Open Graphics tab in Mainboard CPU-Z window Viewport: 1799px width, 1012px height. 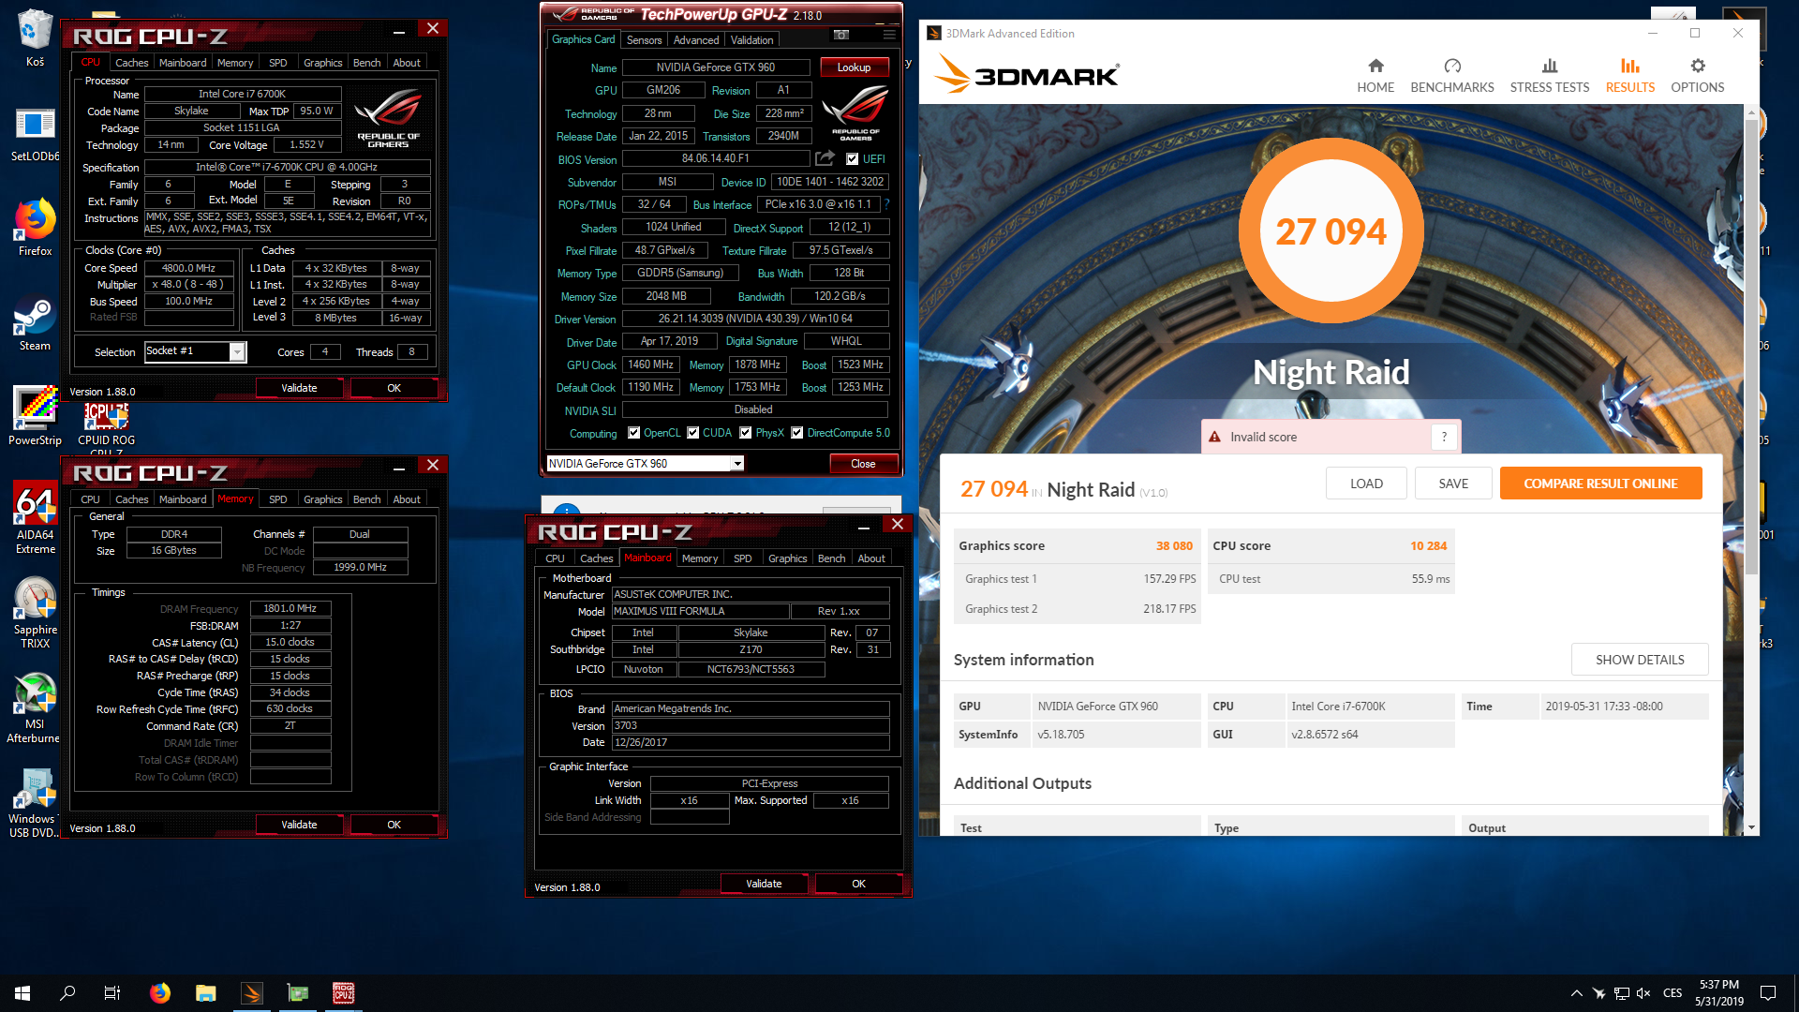[x=787, y=558]
